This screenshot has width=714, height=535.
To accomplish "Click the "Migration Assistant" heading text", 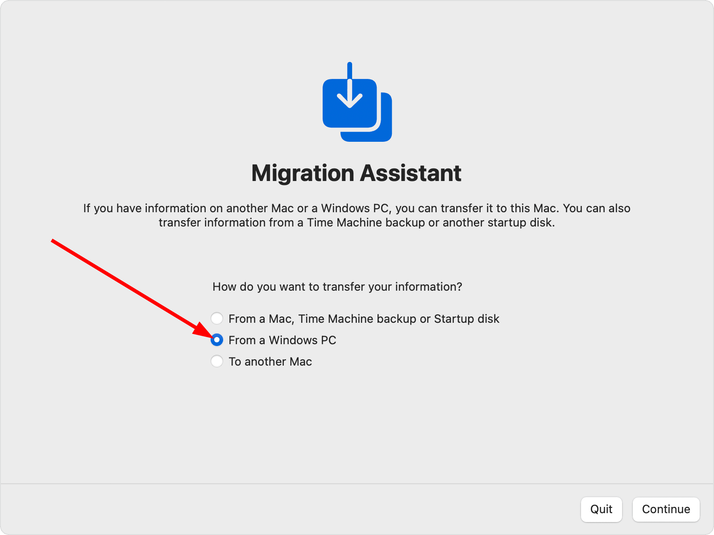I will pyautogui.click(x=356, y=173).
